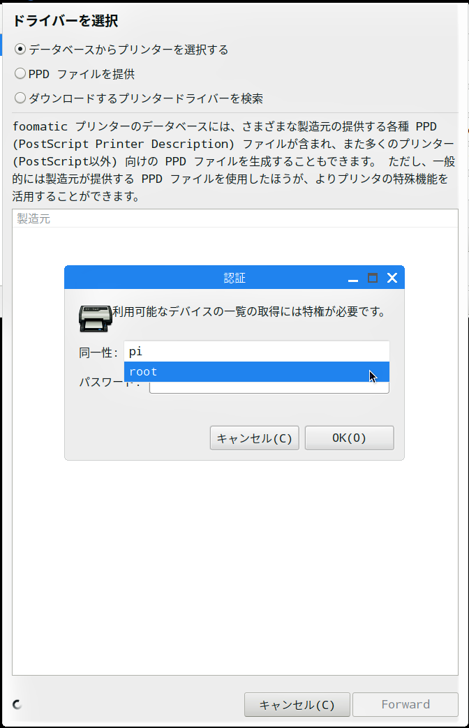Click the 製造元 column header
Screen dimensions: 469x728
pyautogui.click(x=235, y=218)
